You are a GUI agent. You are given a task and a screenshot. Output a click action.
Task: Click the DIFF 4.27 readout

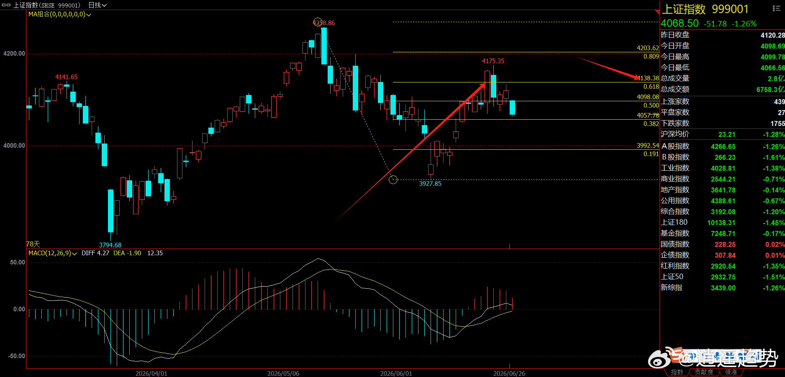point(95,253)
